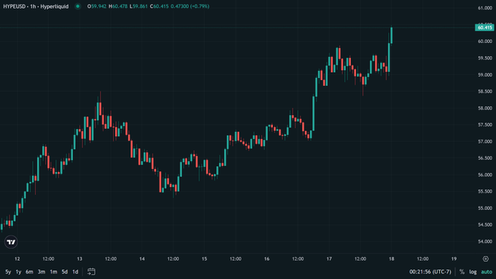Click the HYPEUSD symbol title

point(36,7)
